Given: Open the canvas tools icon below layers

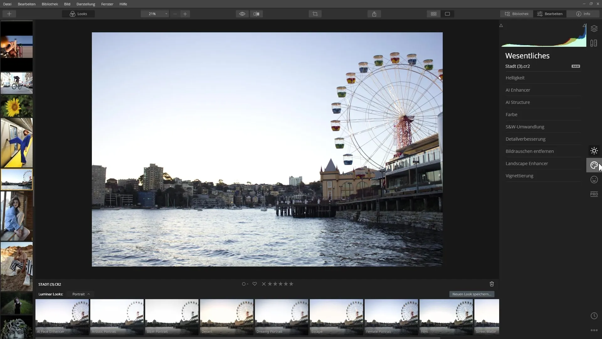Looking at the screenshot, I should [594, 43].
